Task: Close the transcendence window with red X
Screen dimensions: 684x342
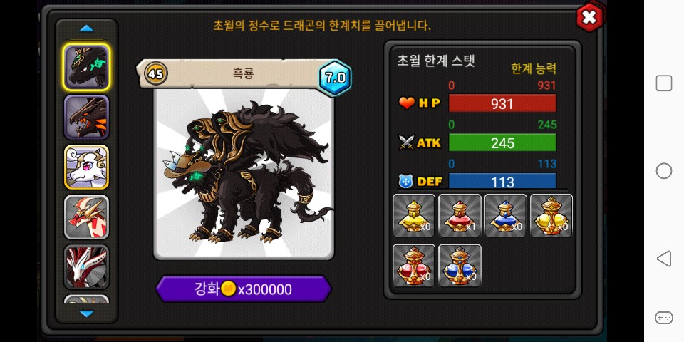Action: click(589, 17)
